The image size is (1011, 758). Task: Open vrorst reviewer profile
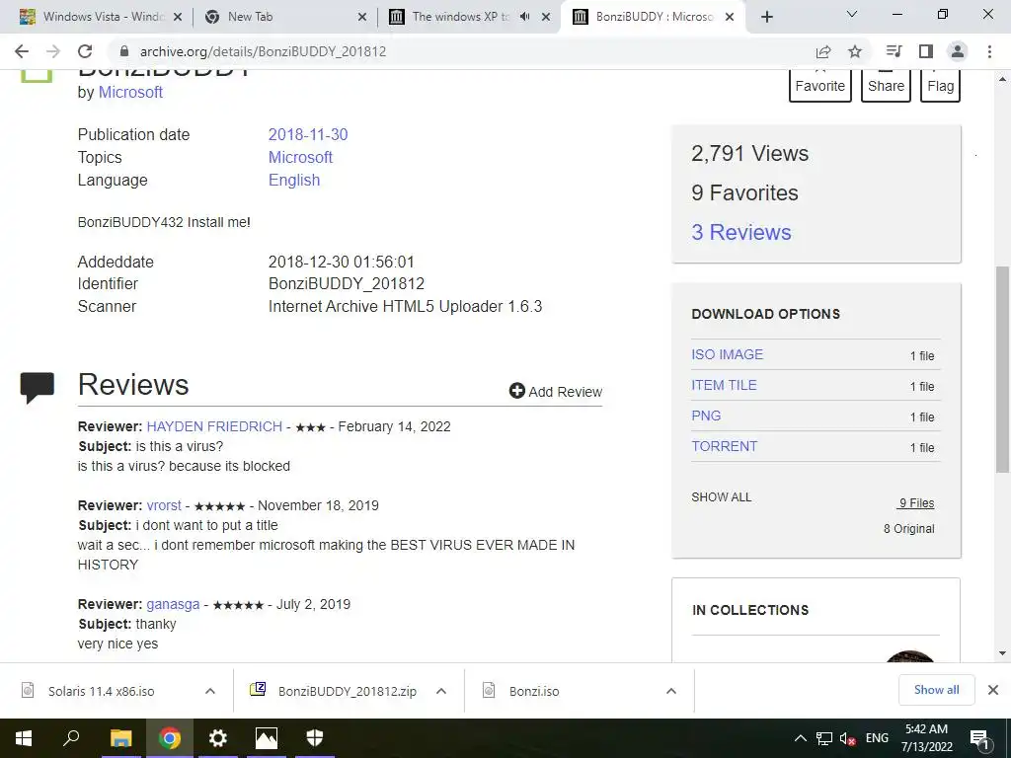(x=164, y=506)
